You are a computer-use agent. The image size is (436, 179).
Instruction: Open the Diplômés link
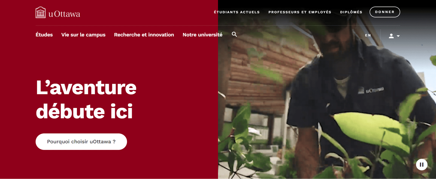(351, 12)
